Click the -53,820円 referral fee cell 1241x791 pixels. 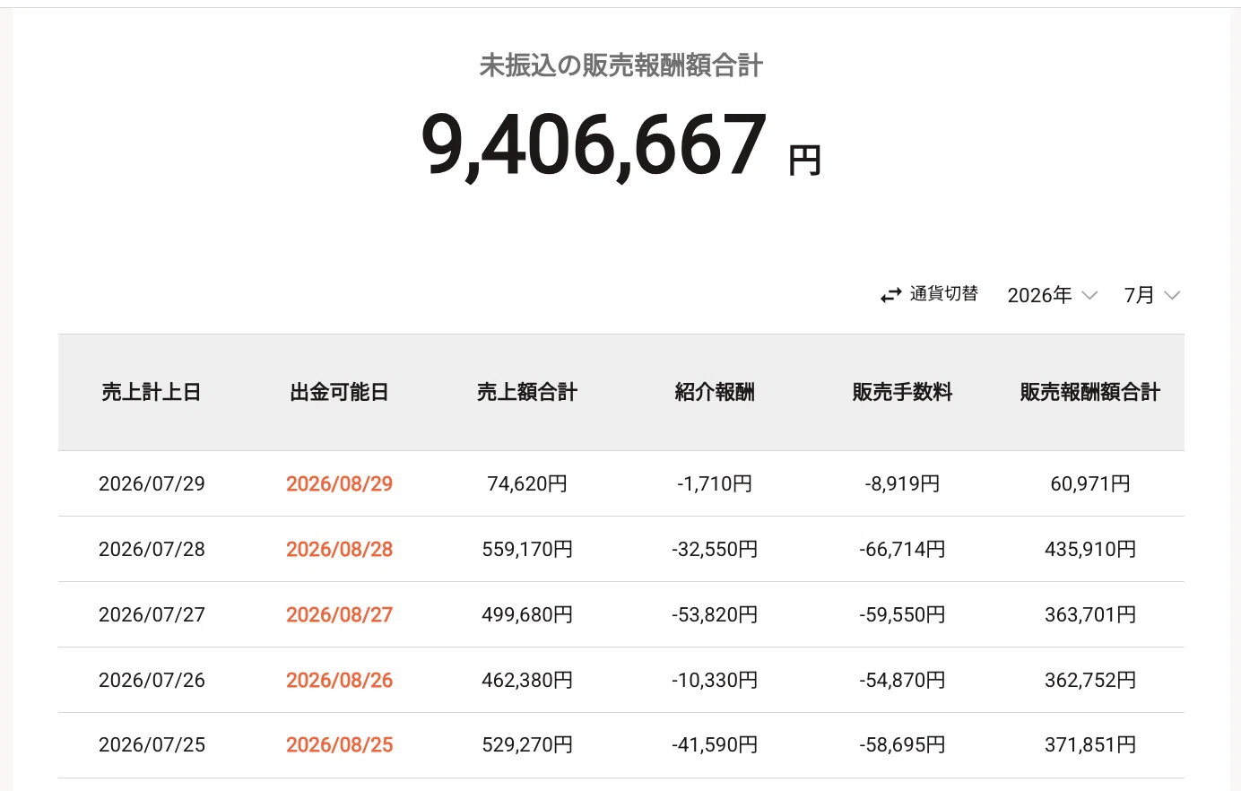coord(715,614)
